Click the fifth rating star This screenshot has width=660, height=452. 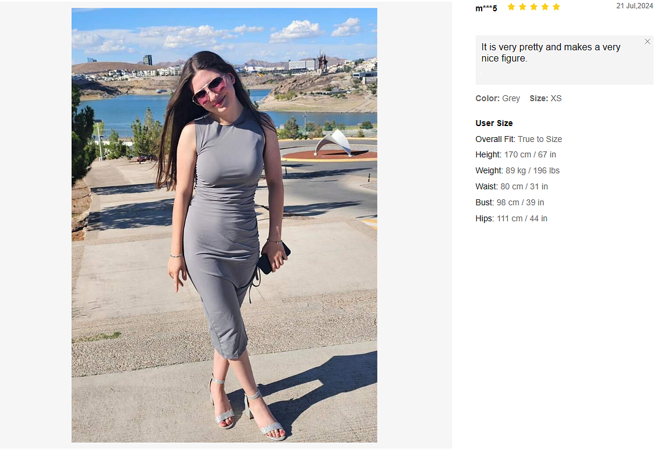(x=556, y=7)
